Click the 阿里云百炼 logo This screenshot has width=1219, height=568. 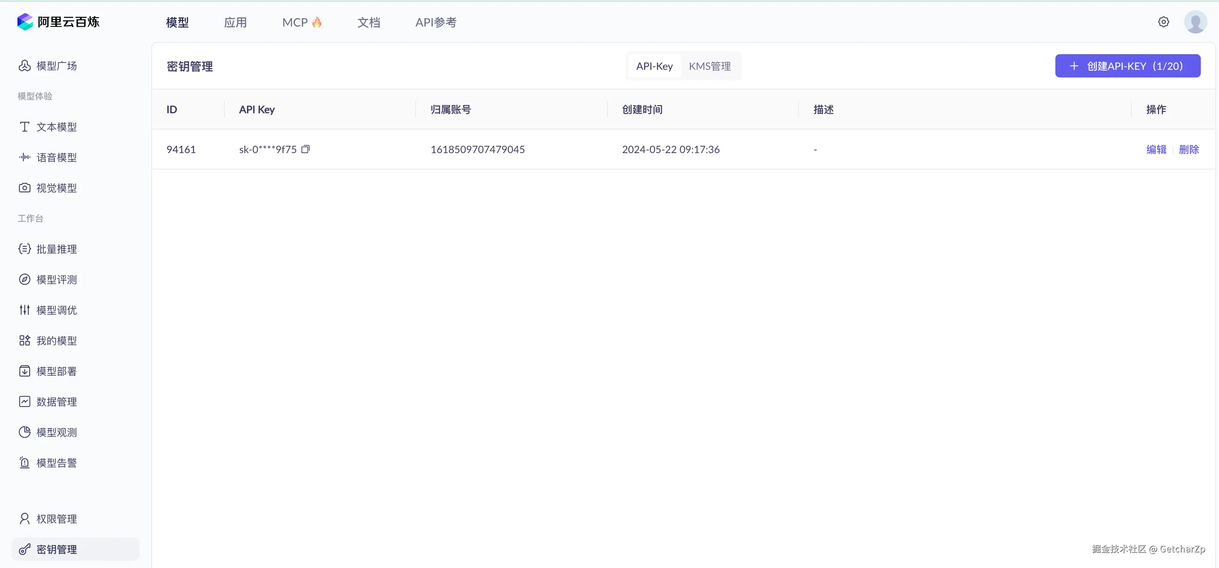[58, 22]
